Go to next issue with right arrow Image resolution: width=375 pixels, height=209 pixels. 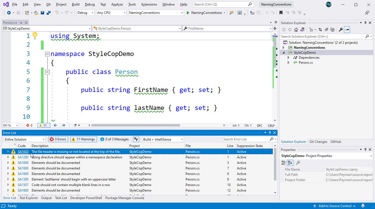pos(63,125)
